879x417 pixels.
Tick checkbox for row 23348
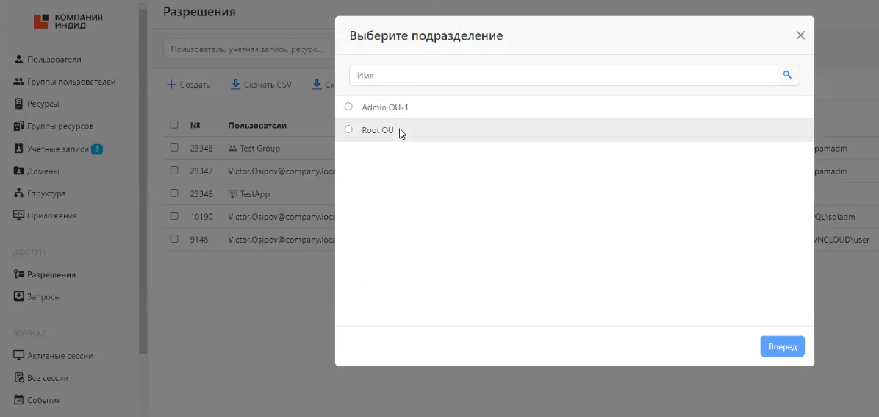(x=174, y=148)
